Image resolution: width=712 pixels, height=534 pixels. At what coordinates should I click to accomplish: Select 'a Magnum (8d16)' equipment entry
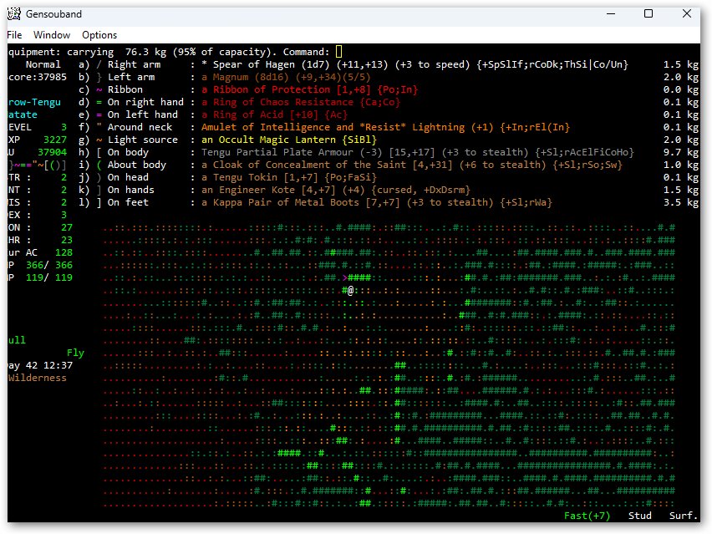pyautogui.click(x=286, y=77)
